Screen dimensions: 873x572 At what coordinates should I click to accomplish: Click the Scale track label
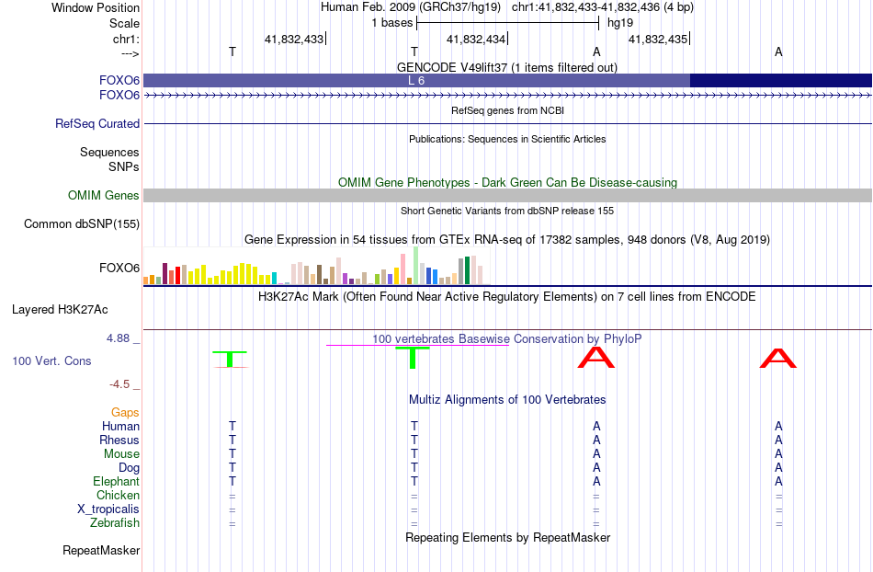[x=124, y=23]
